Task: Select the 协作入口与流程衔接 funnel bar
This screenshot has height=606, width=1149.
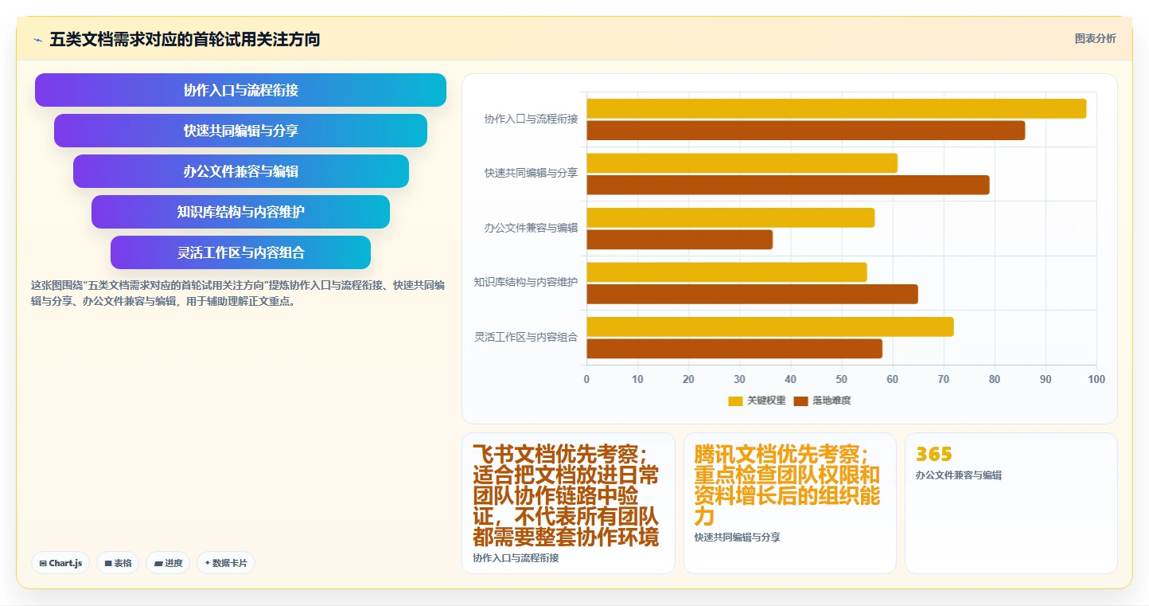Action: coord(240,90)
